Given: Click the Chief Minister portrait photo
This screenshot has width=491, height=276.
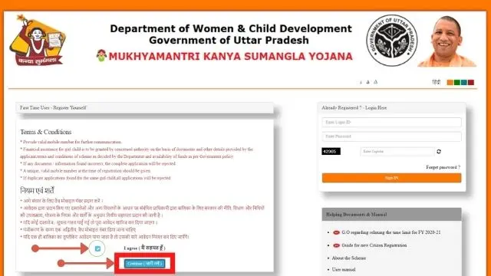Looking at the screenshot, I should pyautogui.click(x=447, y=41).
